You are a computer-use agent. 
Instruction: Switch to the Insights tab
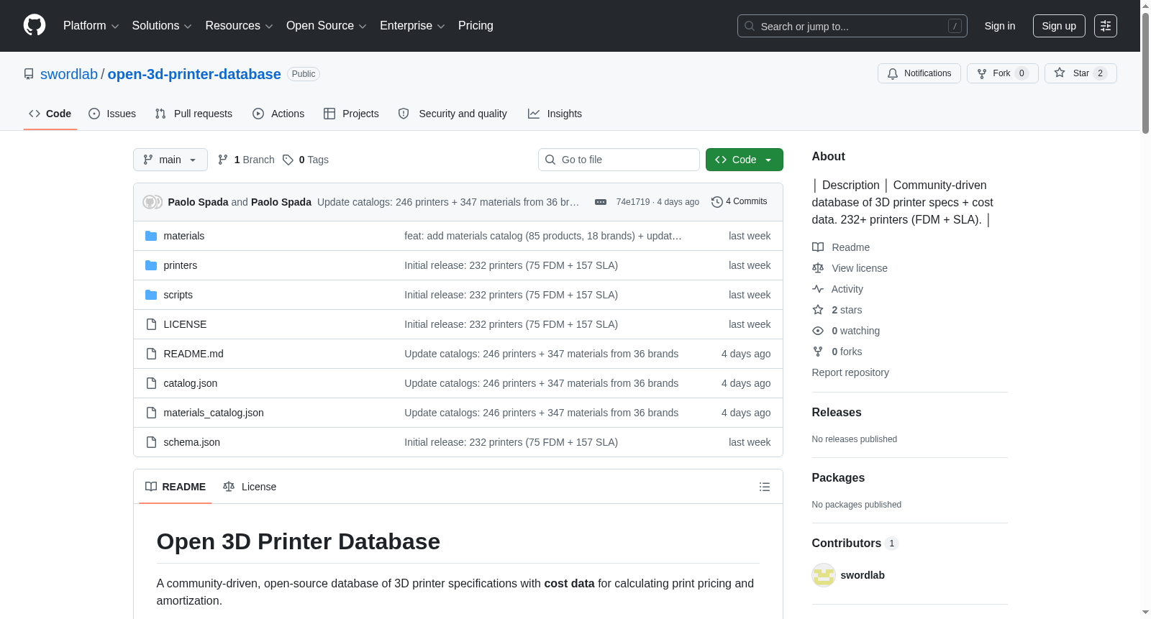(555, 114)
